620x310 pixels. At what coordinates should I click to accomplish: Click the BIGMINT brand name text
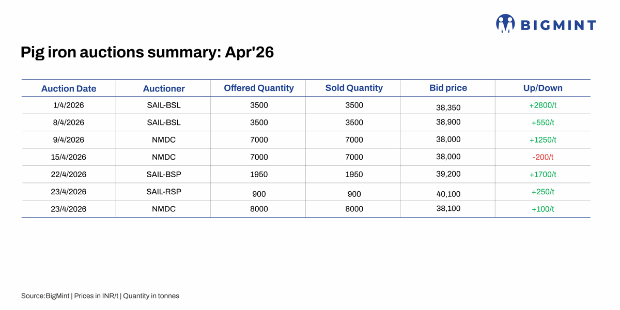(x=557, y=25)
